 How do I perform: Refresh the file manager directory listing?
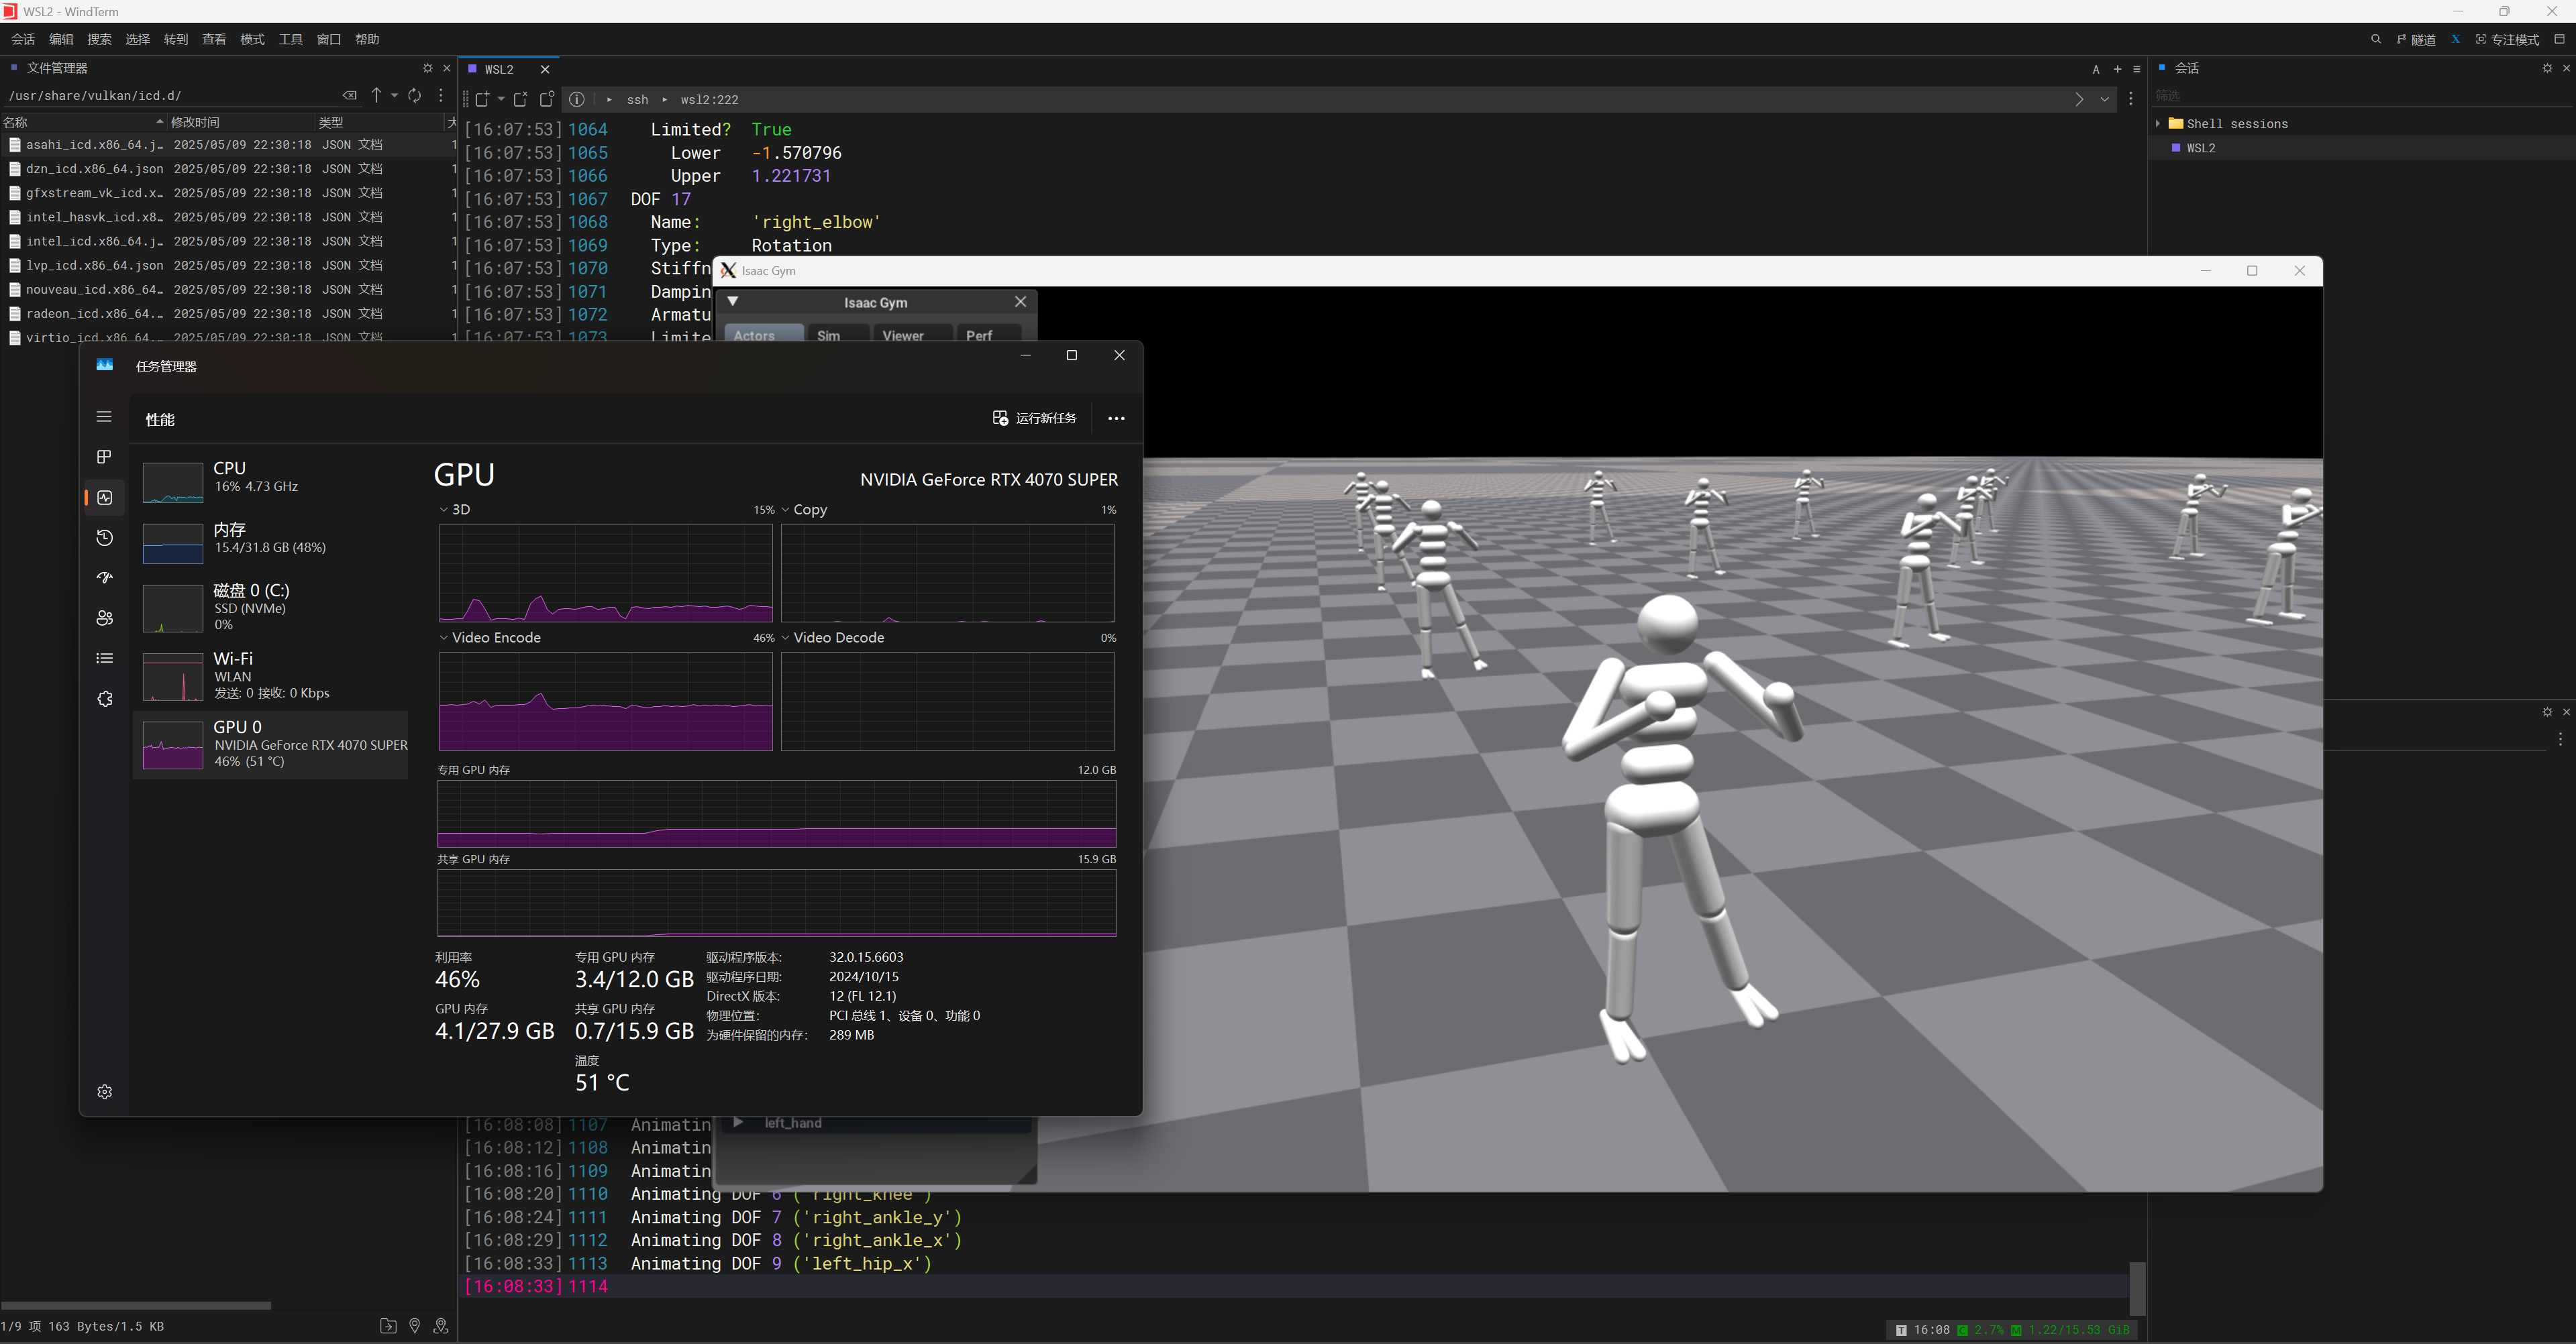tap(415, 95)
